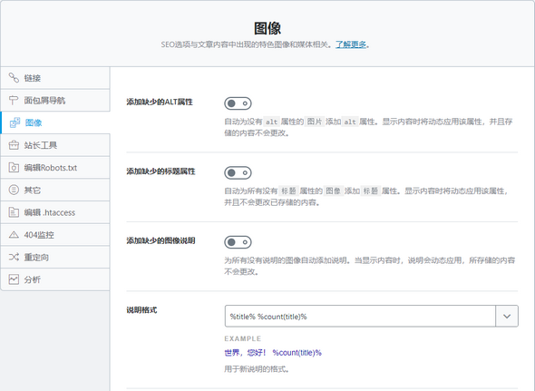The width and height of the screenshot is (535, 391).
Task: Turn on 添加缺少的标题属性 toggle
Action: pyautogui.click(x=238, y=172)
